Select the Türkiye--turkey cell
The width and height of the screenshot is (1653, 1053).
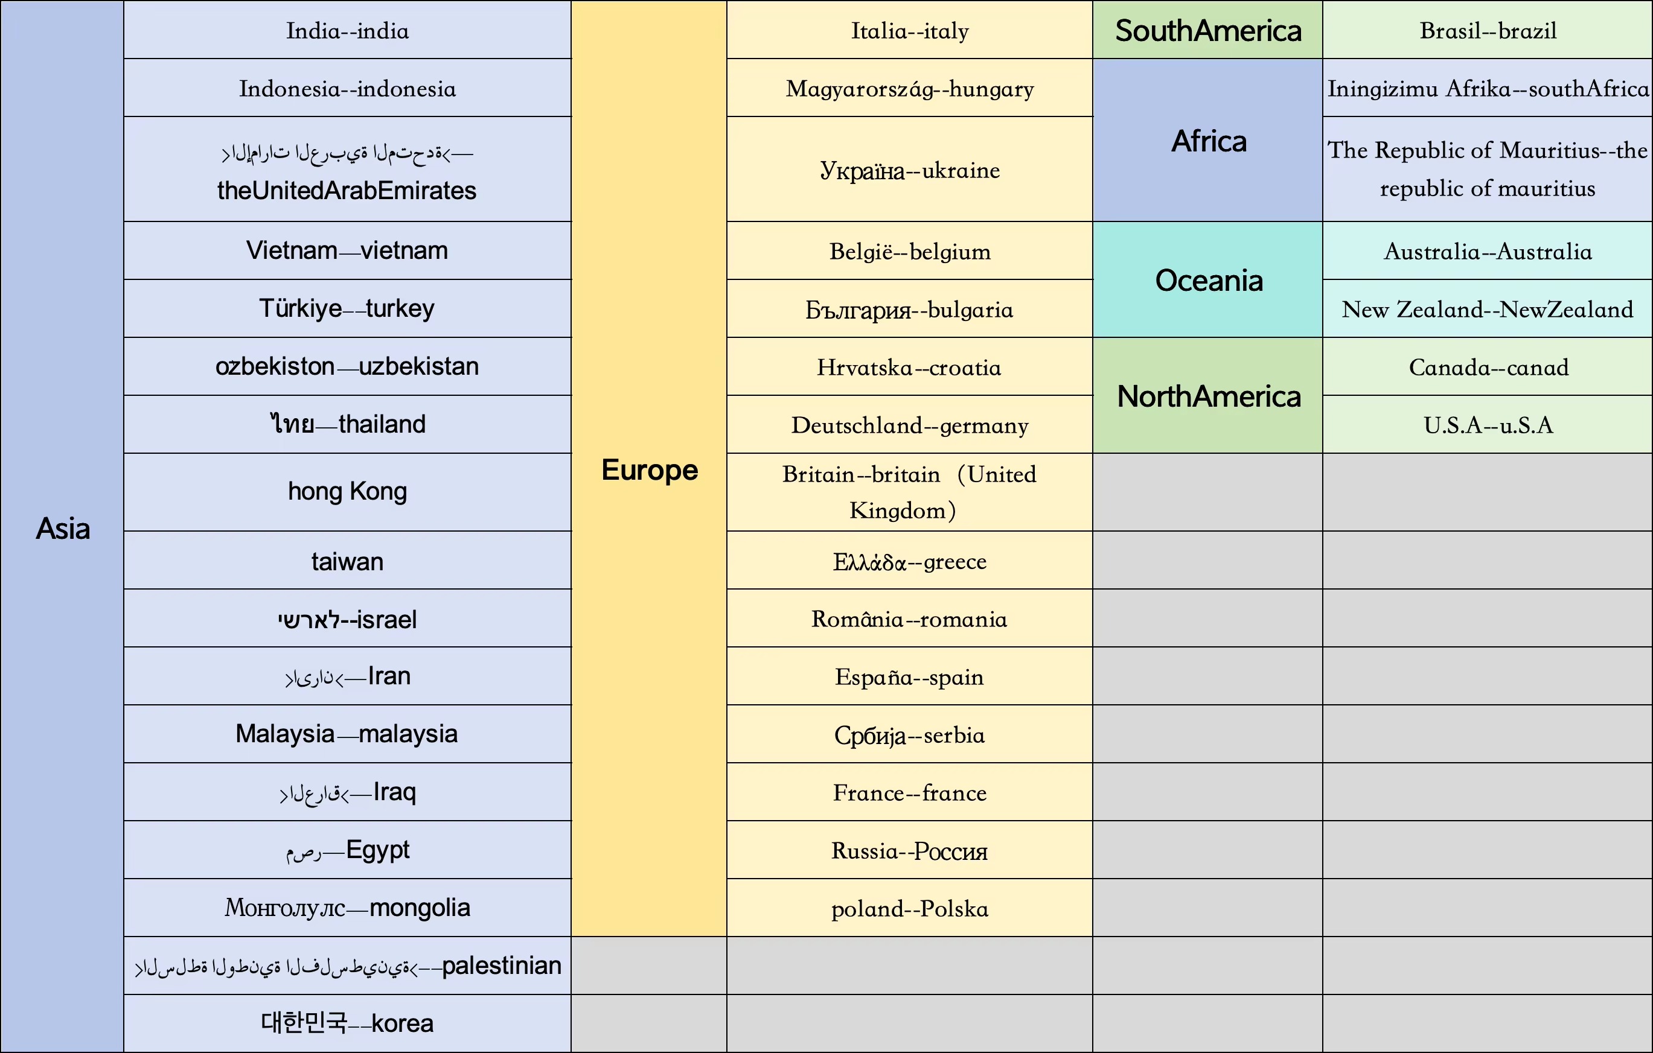(x=347, y=309)
